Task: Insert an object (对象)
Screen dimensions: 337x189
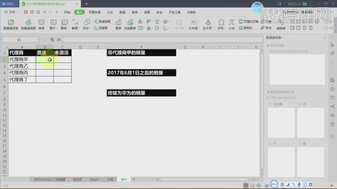Action: 266,21
